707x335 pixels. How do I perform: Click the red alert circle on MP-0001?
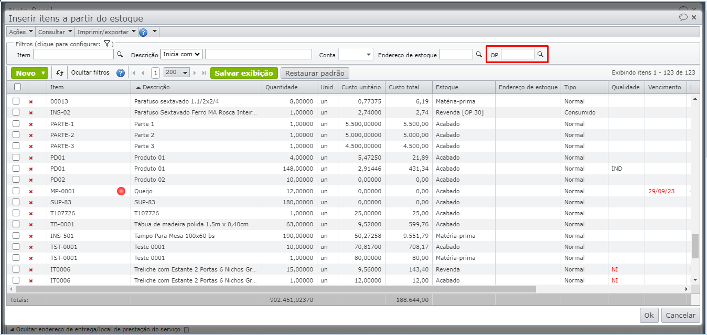[121, 191]
